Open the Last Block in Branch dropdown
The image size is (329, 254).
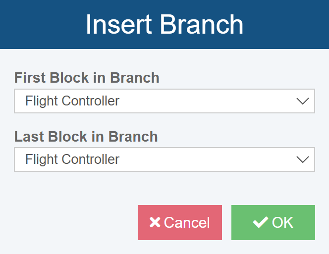click(164, 159)
